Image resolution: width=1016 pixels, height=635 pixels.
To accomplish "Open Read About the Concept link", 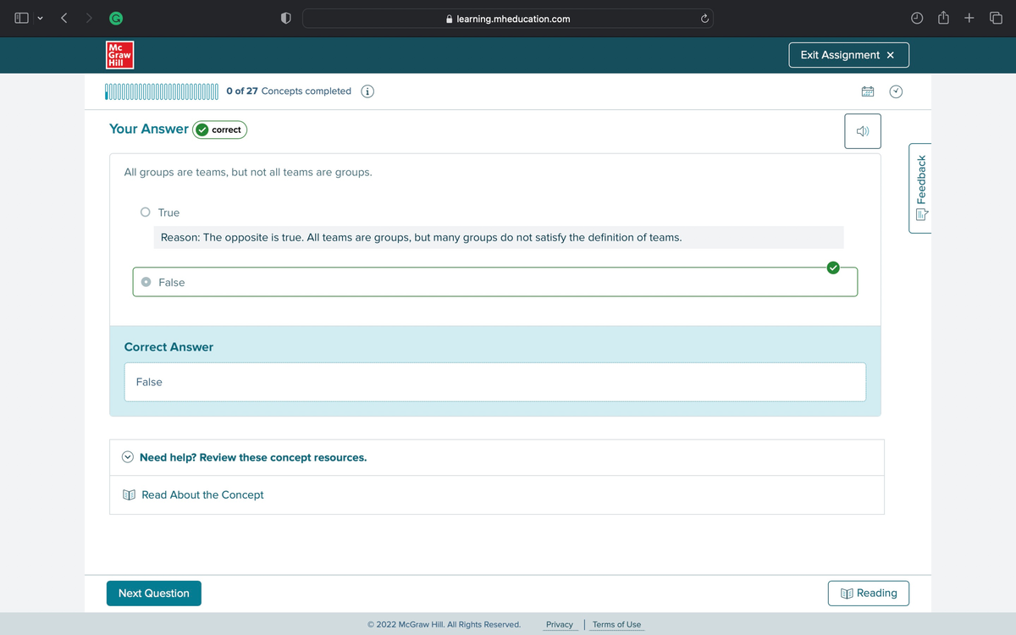I will (x=202, y=494).
